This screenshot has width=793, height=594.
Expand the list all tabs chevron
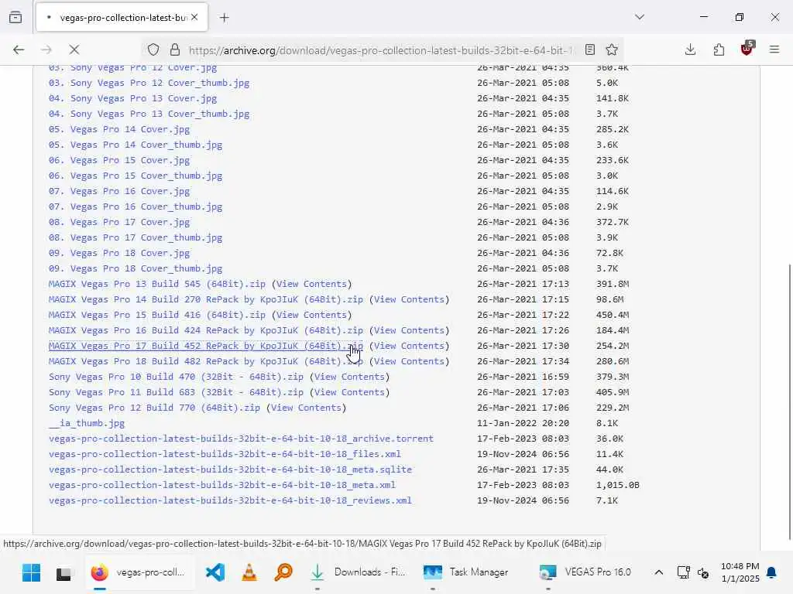coord(640,17)
